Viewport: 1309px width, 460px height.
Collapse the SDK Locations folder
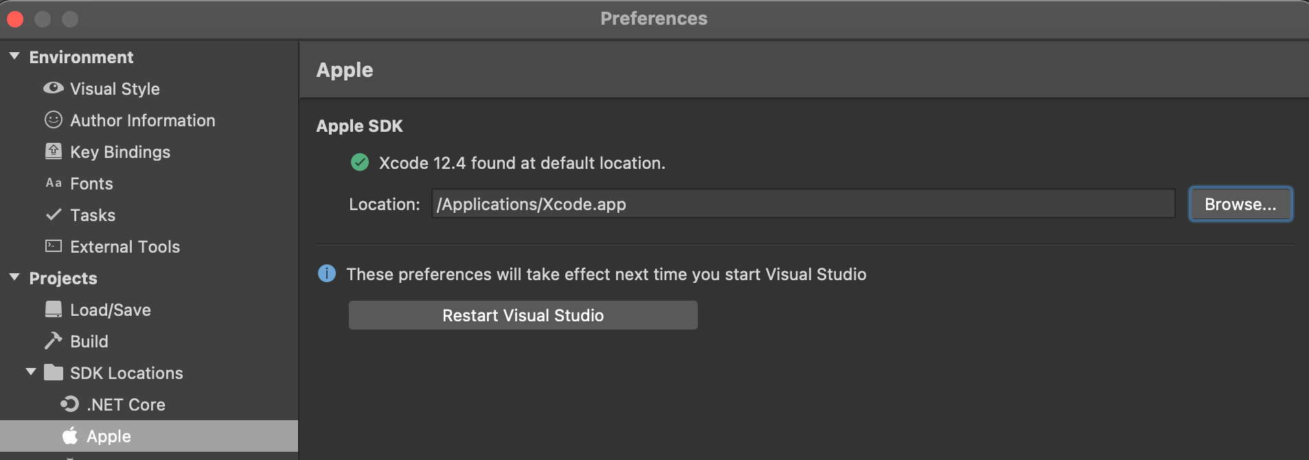tap(31, 372)
